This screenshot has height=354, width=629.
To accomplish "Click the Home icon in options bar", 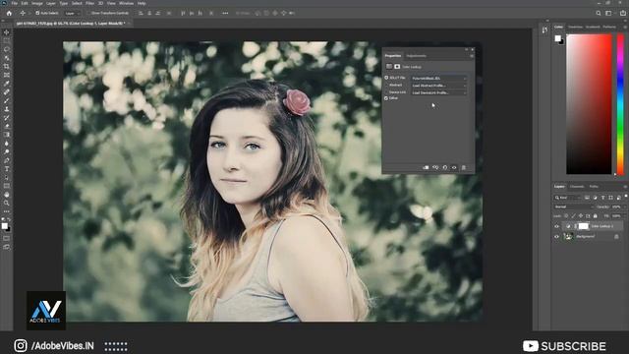I will pos(9,13).
